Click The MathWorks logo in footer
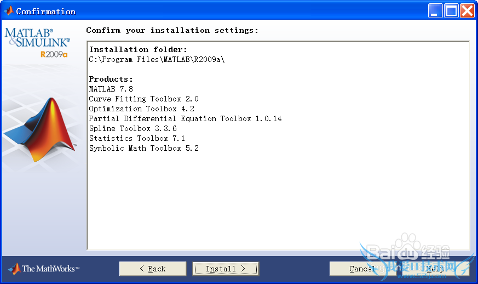The height and width of the screenshot is (284, 478). click(44, 269)
